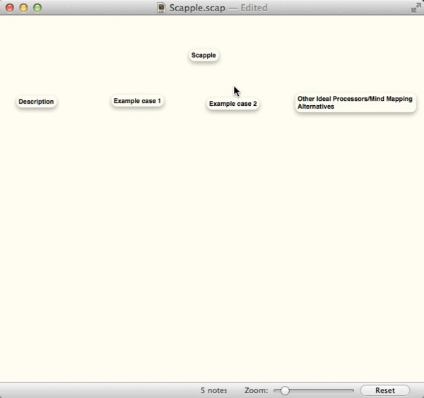Click the '5 notes' status text

[x=213, y=390]
